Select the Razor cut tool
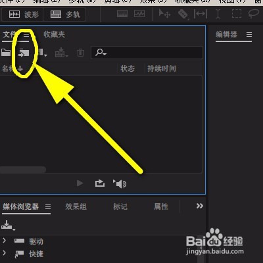 coord(183,14)
